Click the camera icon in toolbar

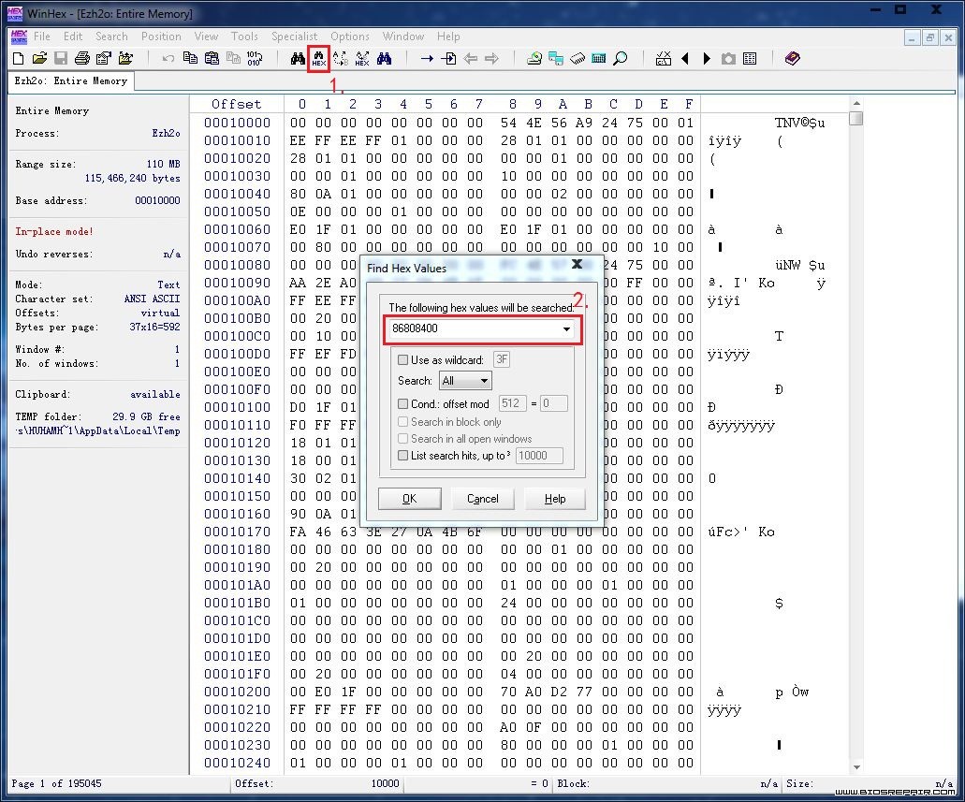(728, 58)
